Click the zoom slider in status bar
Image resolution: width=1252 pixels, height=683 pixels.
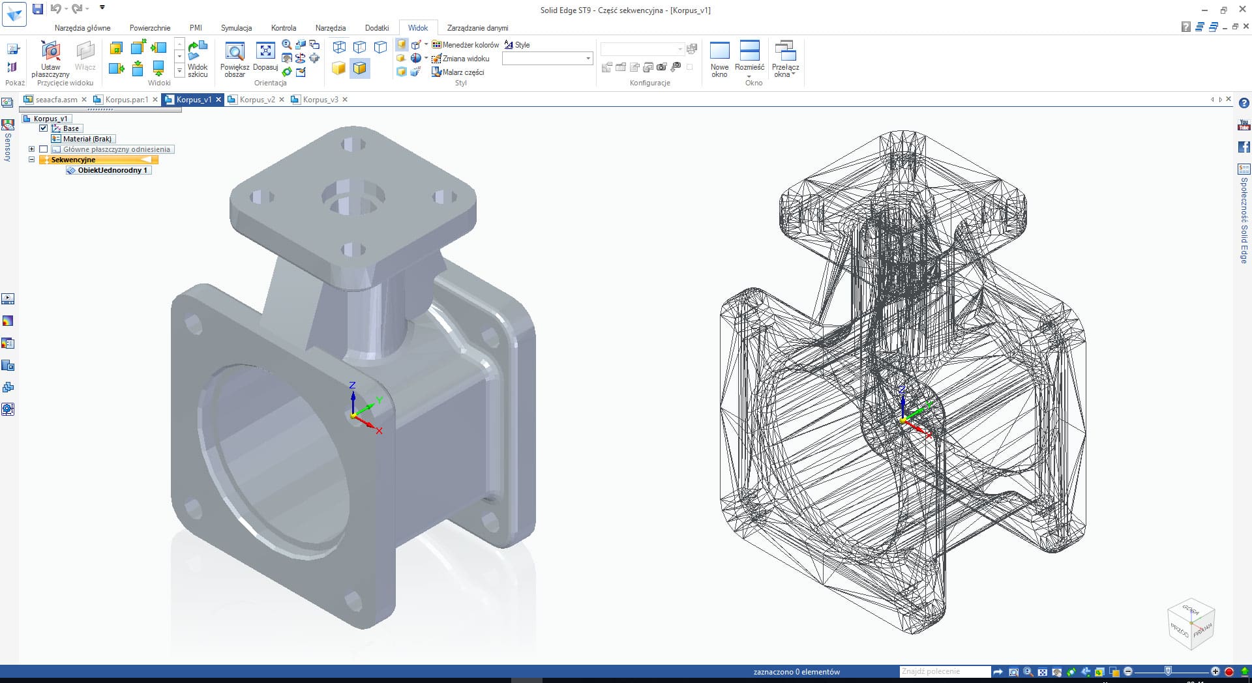click(1168, 671)
